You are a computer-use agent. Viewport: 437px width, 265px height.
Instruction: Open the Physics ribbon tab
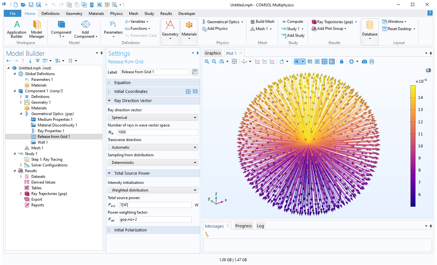[116, 14]
